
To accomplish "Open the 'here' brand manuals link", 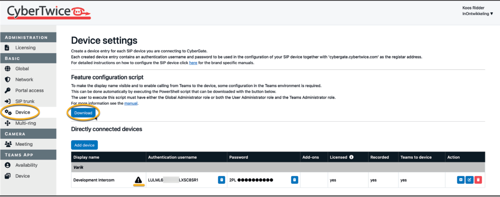I will [193, 63].
